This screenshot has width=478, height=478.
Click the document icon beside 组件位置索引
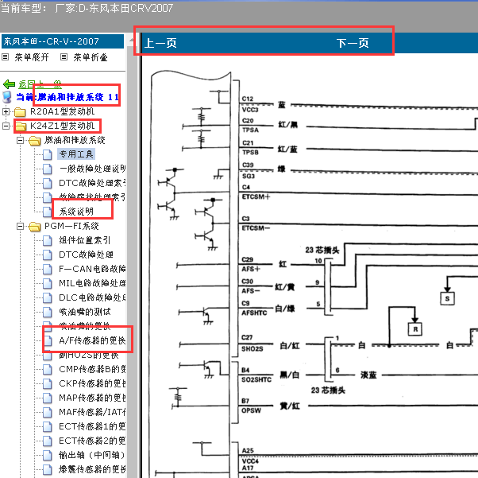click(48, 240)
